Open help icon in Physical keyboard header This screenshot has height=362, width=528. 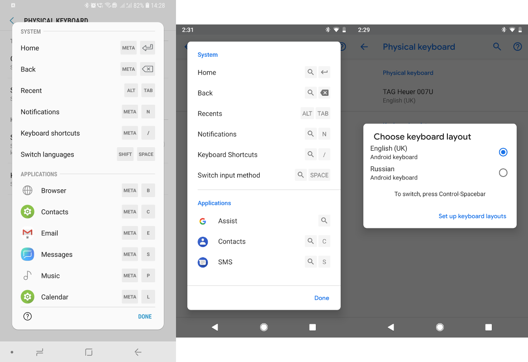click(x=517, y=47)
